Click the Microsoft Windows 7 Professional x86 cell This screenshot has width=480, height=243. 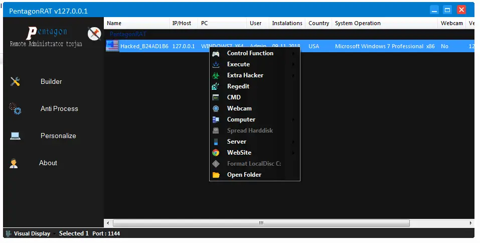coord(385,46)
